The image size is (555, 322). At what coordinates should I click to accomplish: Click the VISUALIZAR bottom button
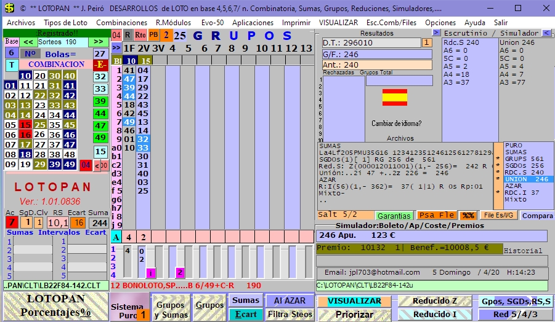point(354,301)
